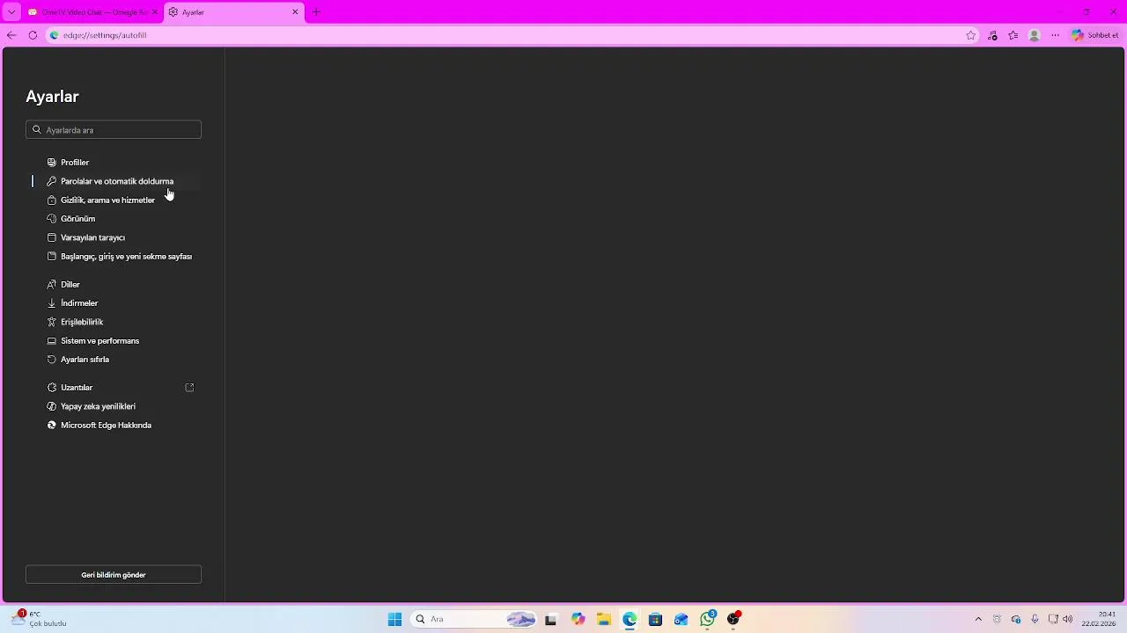This screenshot has width=1127, height=633.
Task: Click the Yapay zeka yenilikleri icon
Action: (x=52, y=406)
